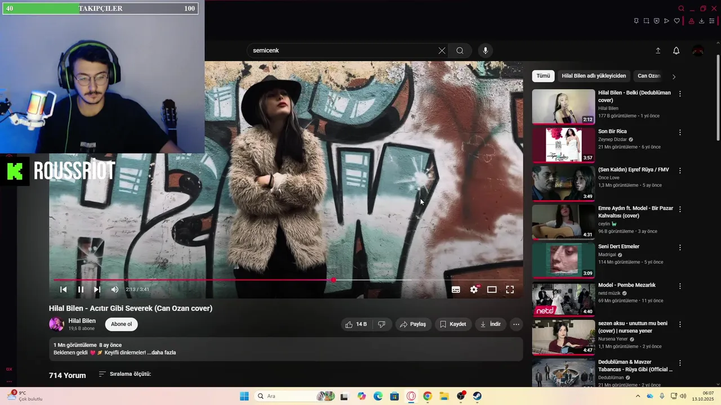Open Google Chrome from the taskbar

(x=428, y=397)
